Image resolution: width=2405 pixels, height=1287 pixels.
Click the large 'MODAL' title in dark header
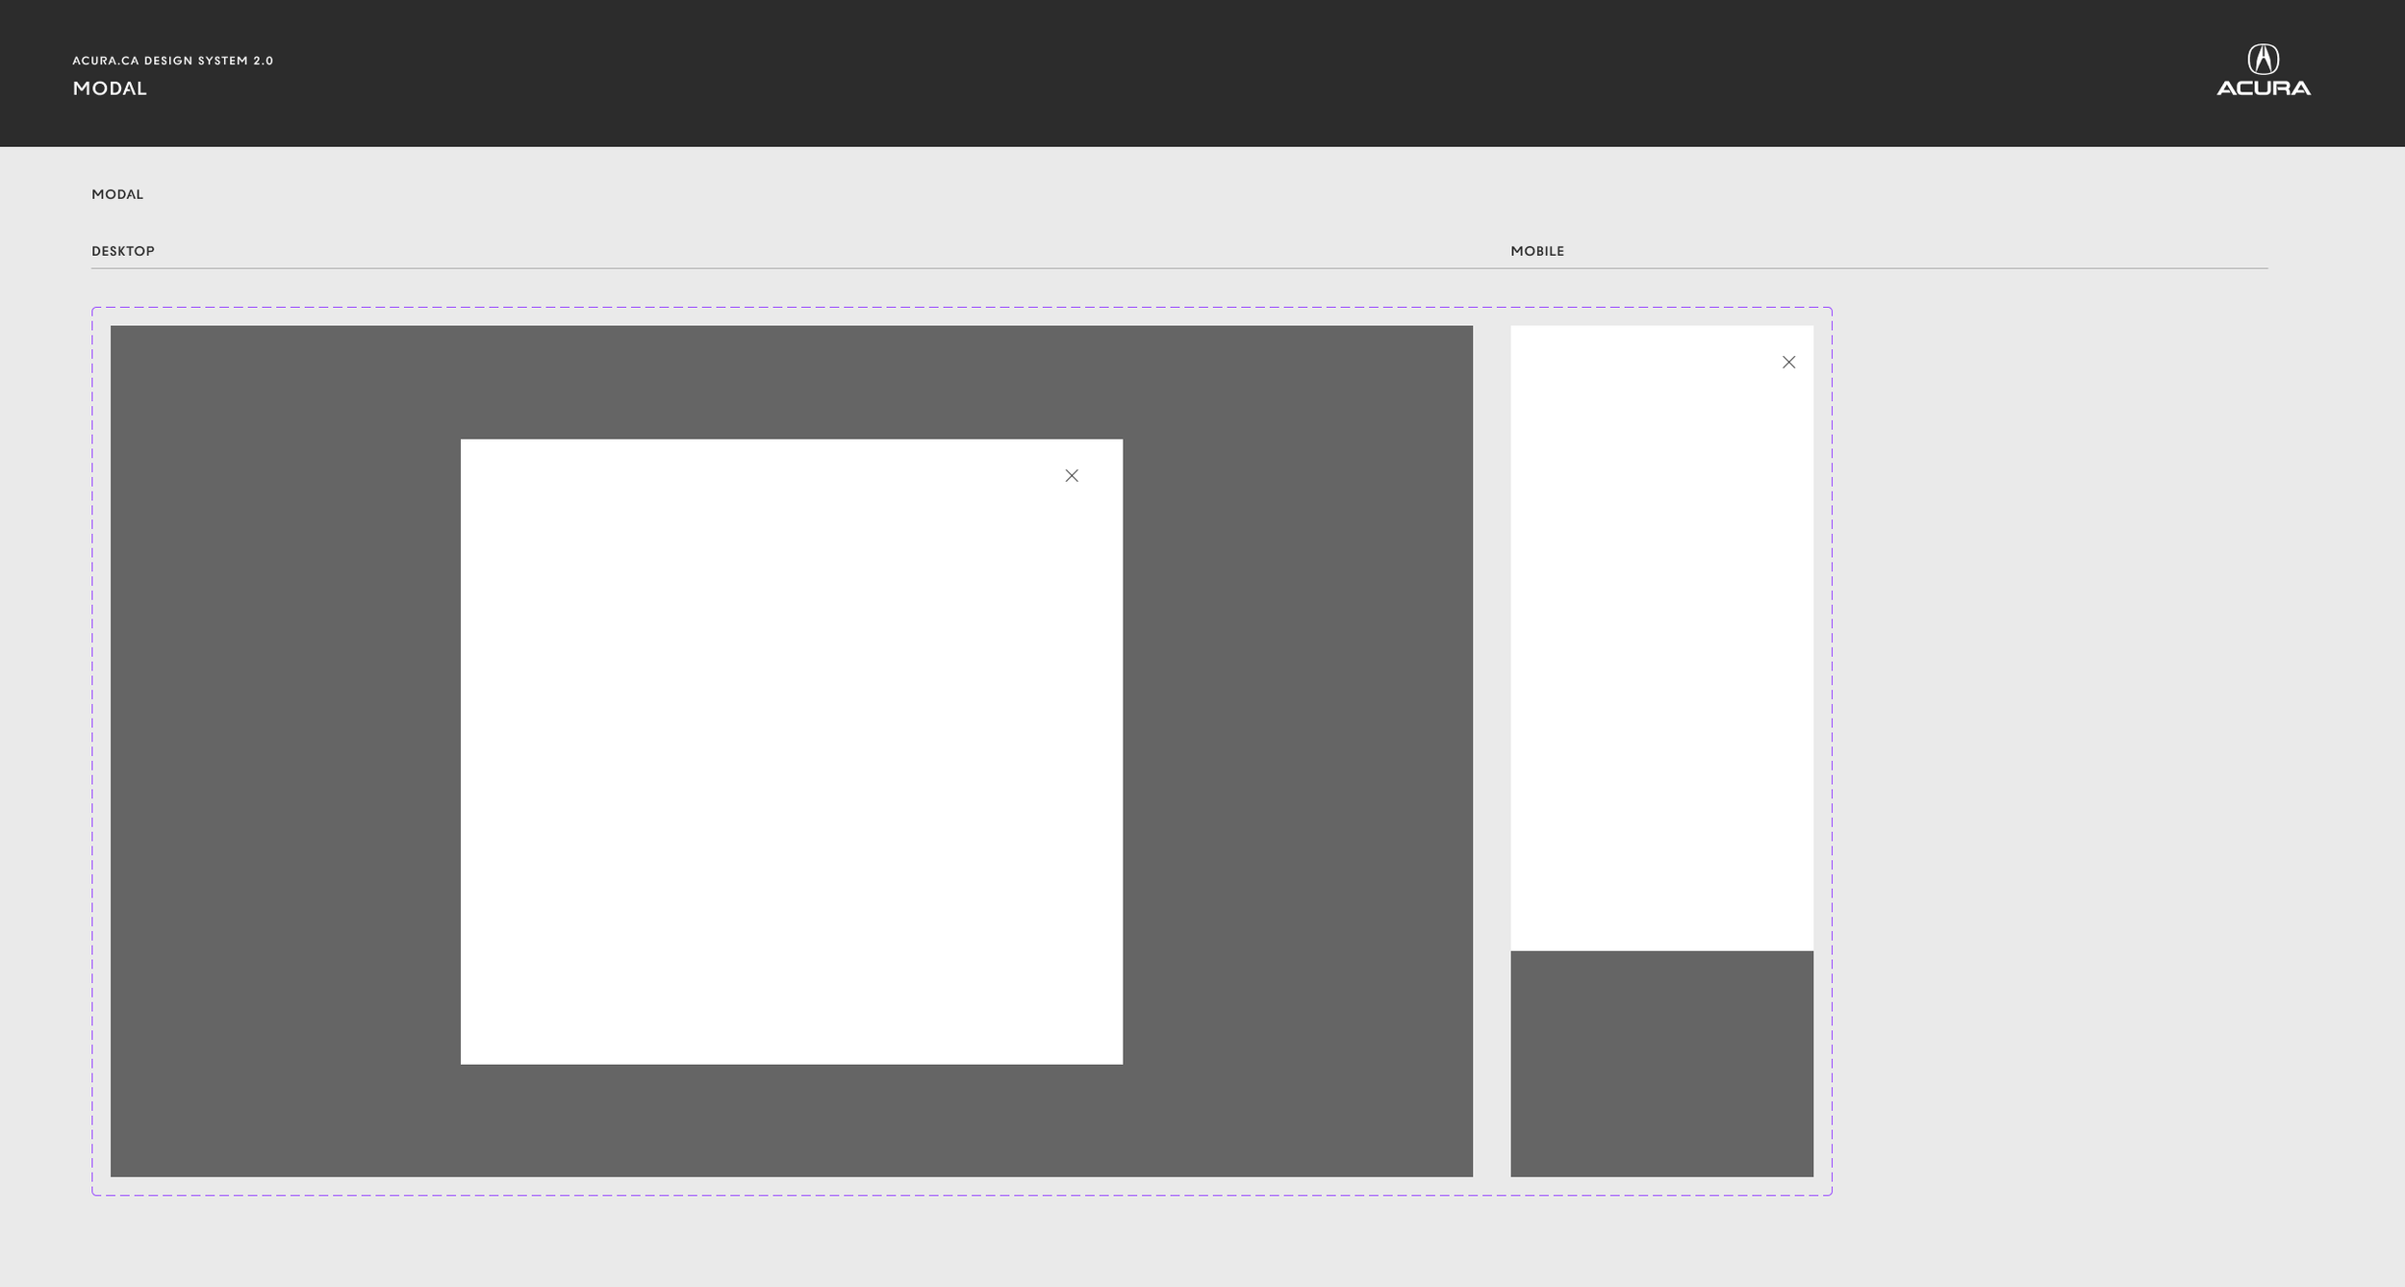[x=110, y=88]
